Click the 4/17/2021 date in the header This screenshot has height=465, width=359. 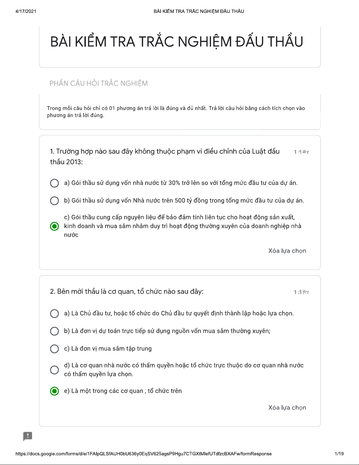(x=26, y=11)
